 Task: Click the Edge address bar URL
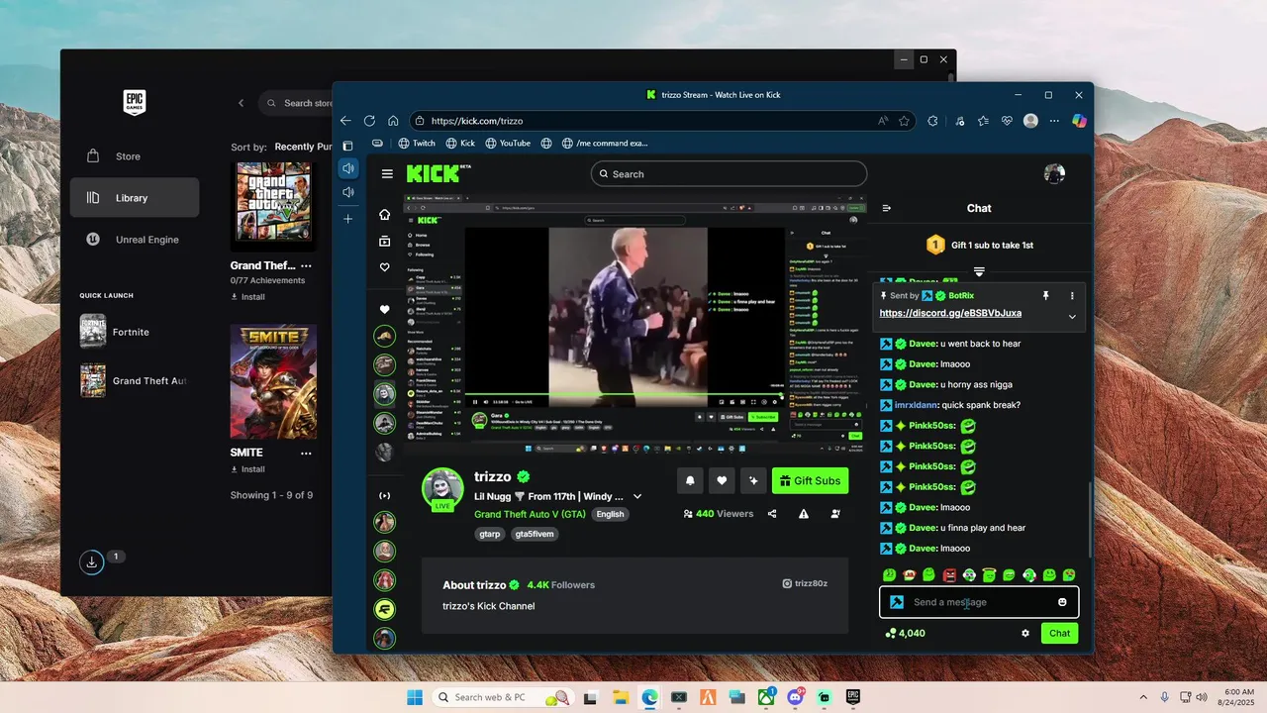coord(477,121)
